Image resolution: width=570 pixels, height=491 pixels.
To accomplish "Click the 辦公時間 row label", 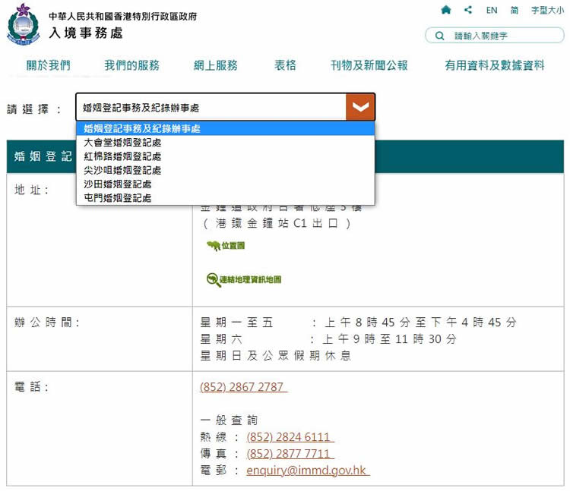I will [x=47, y=322].
